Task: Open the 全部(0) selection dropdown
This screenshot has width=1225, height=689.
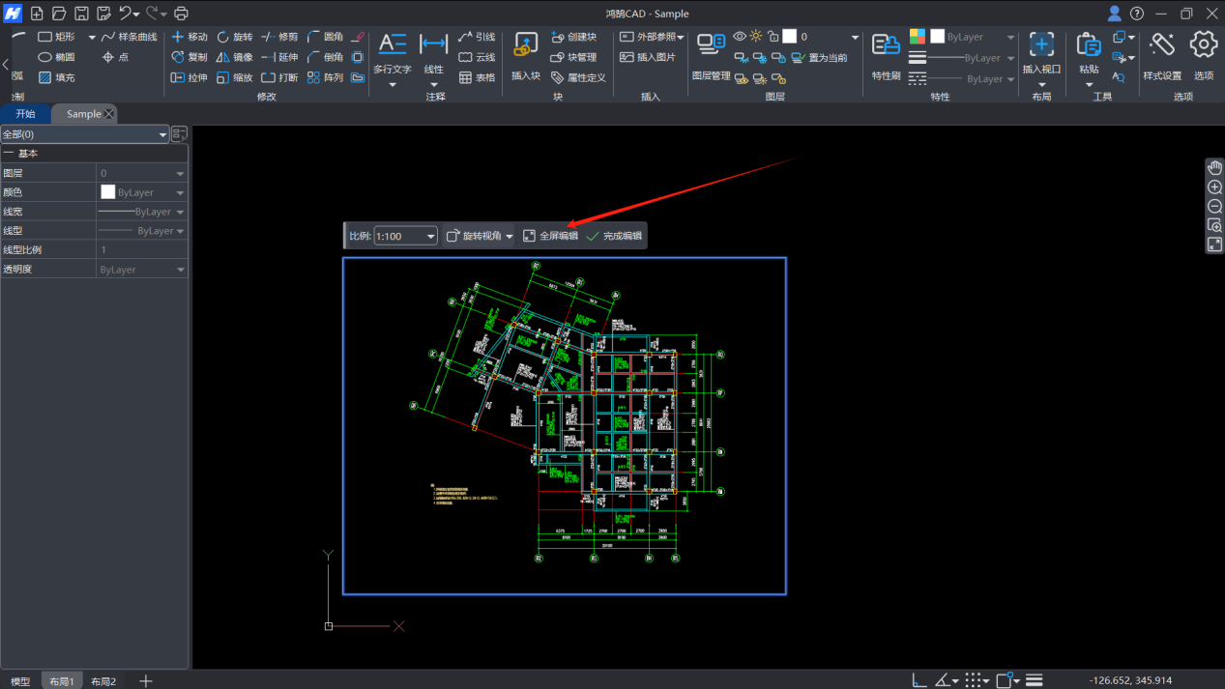Action: pyautogui.click(x=162, y=135)
